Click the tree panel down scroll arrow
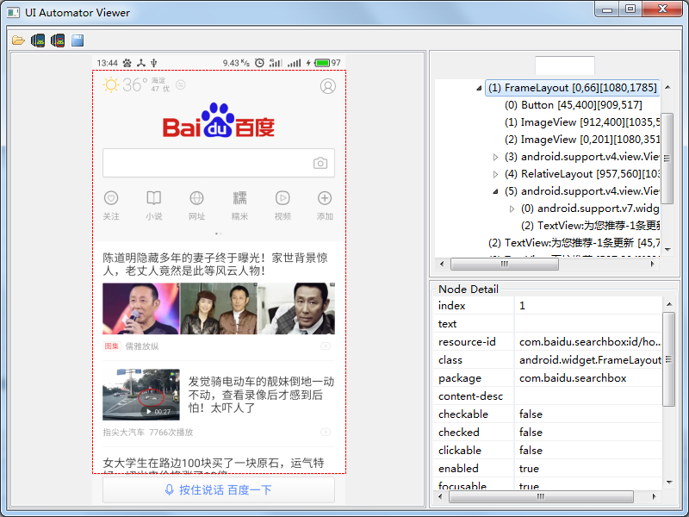The height and width of the screenshot is (517, 689). pos(667,249)
